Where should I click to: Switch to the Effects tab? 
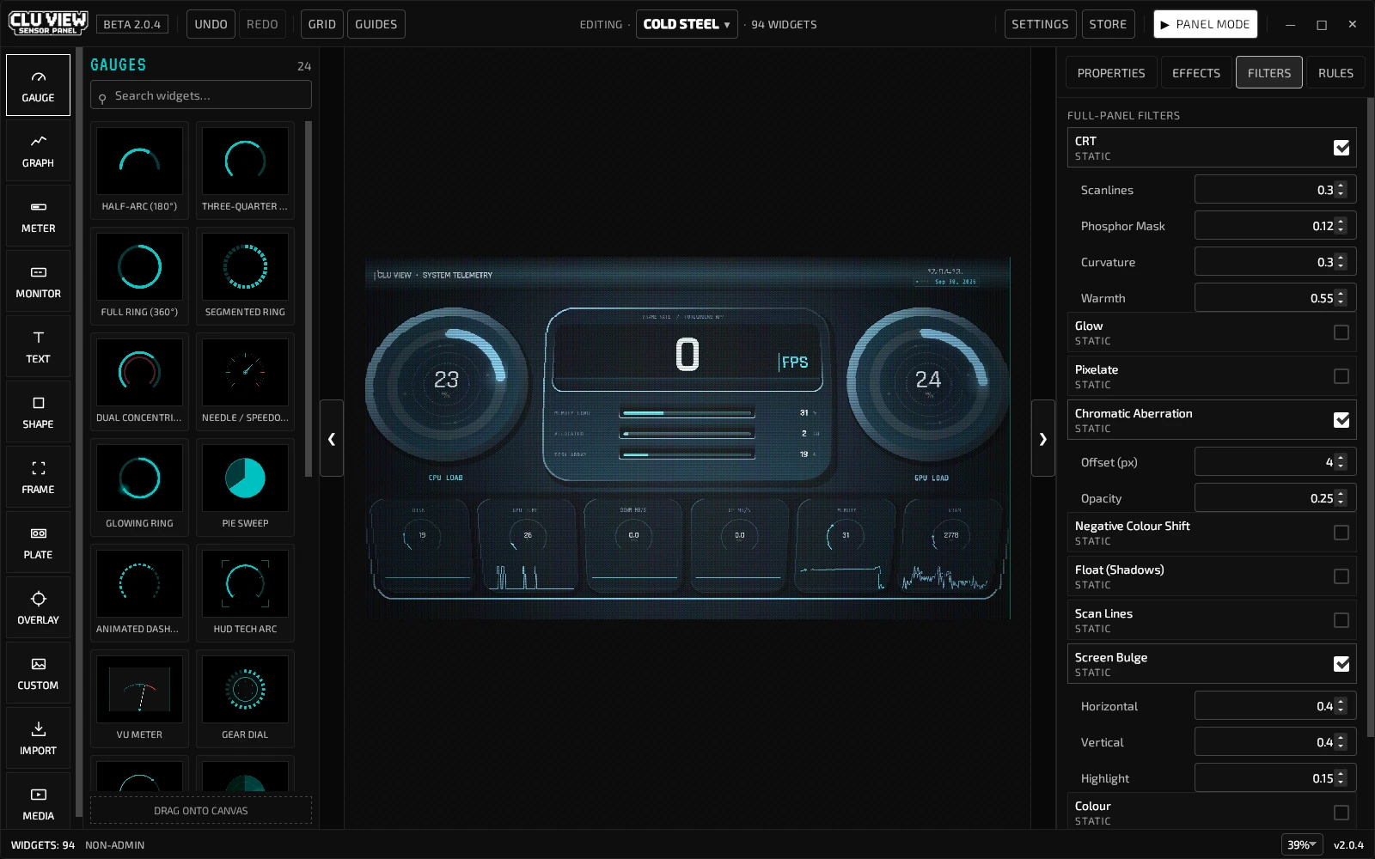pos(1196,73)
